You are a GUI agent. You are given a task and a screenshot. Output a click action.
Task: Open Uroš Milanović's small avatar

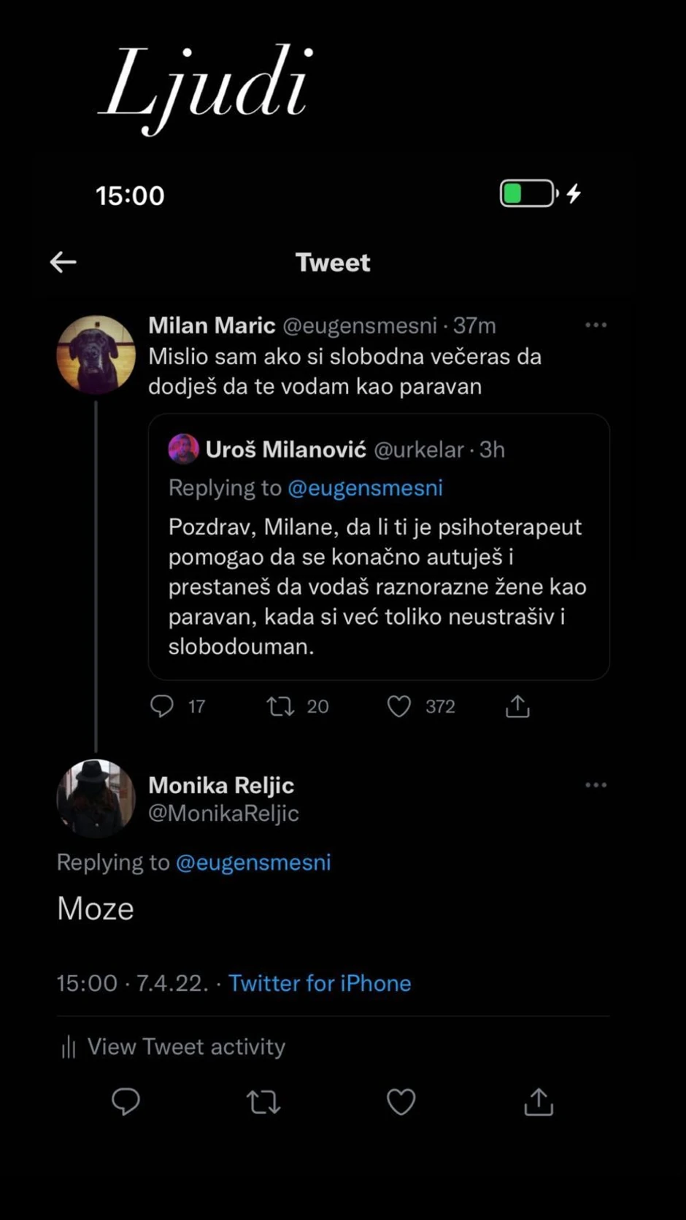click(x=184, y=449)
